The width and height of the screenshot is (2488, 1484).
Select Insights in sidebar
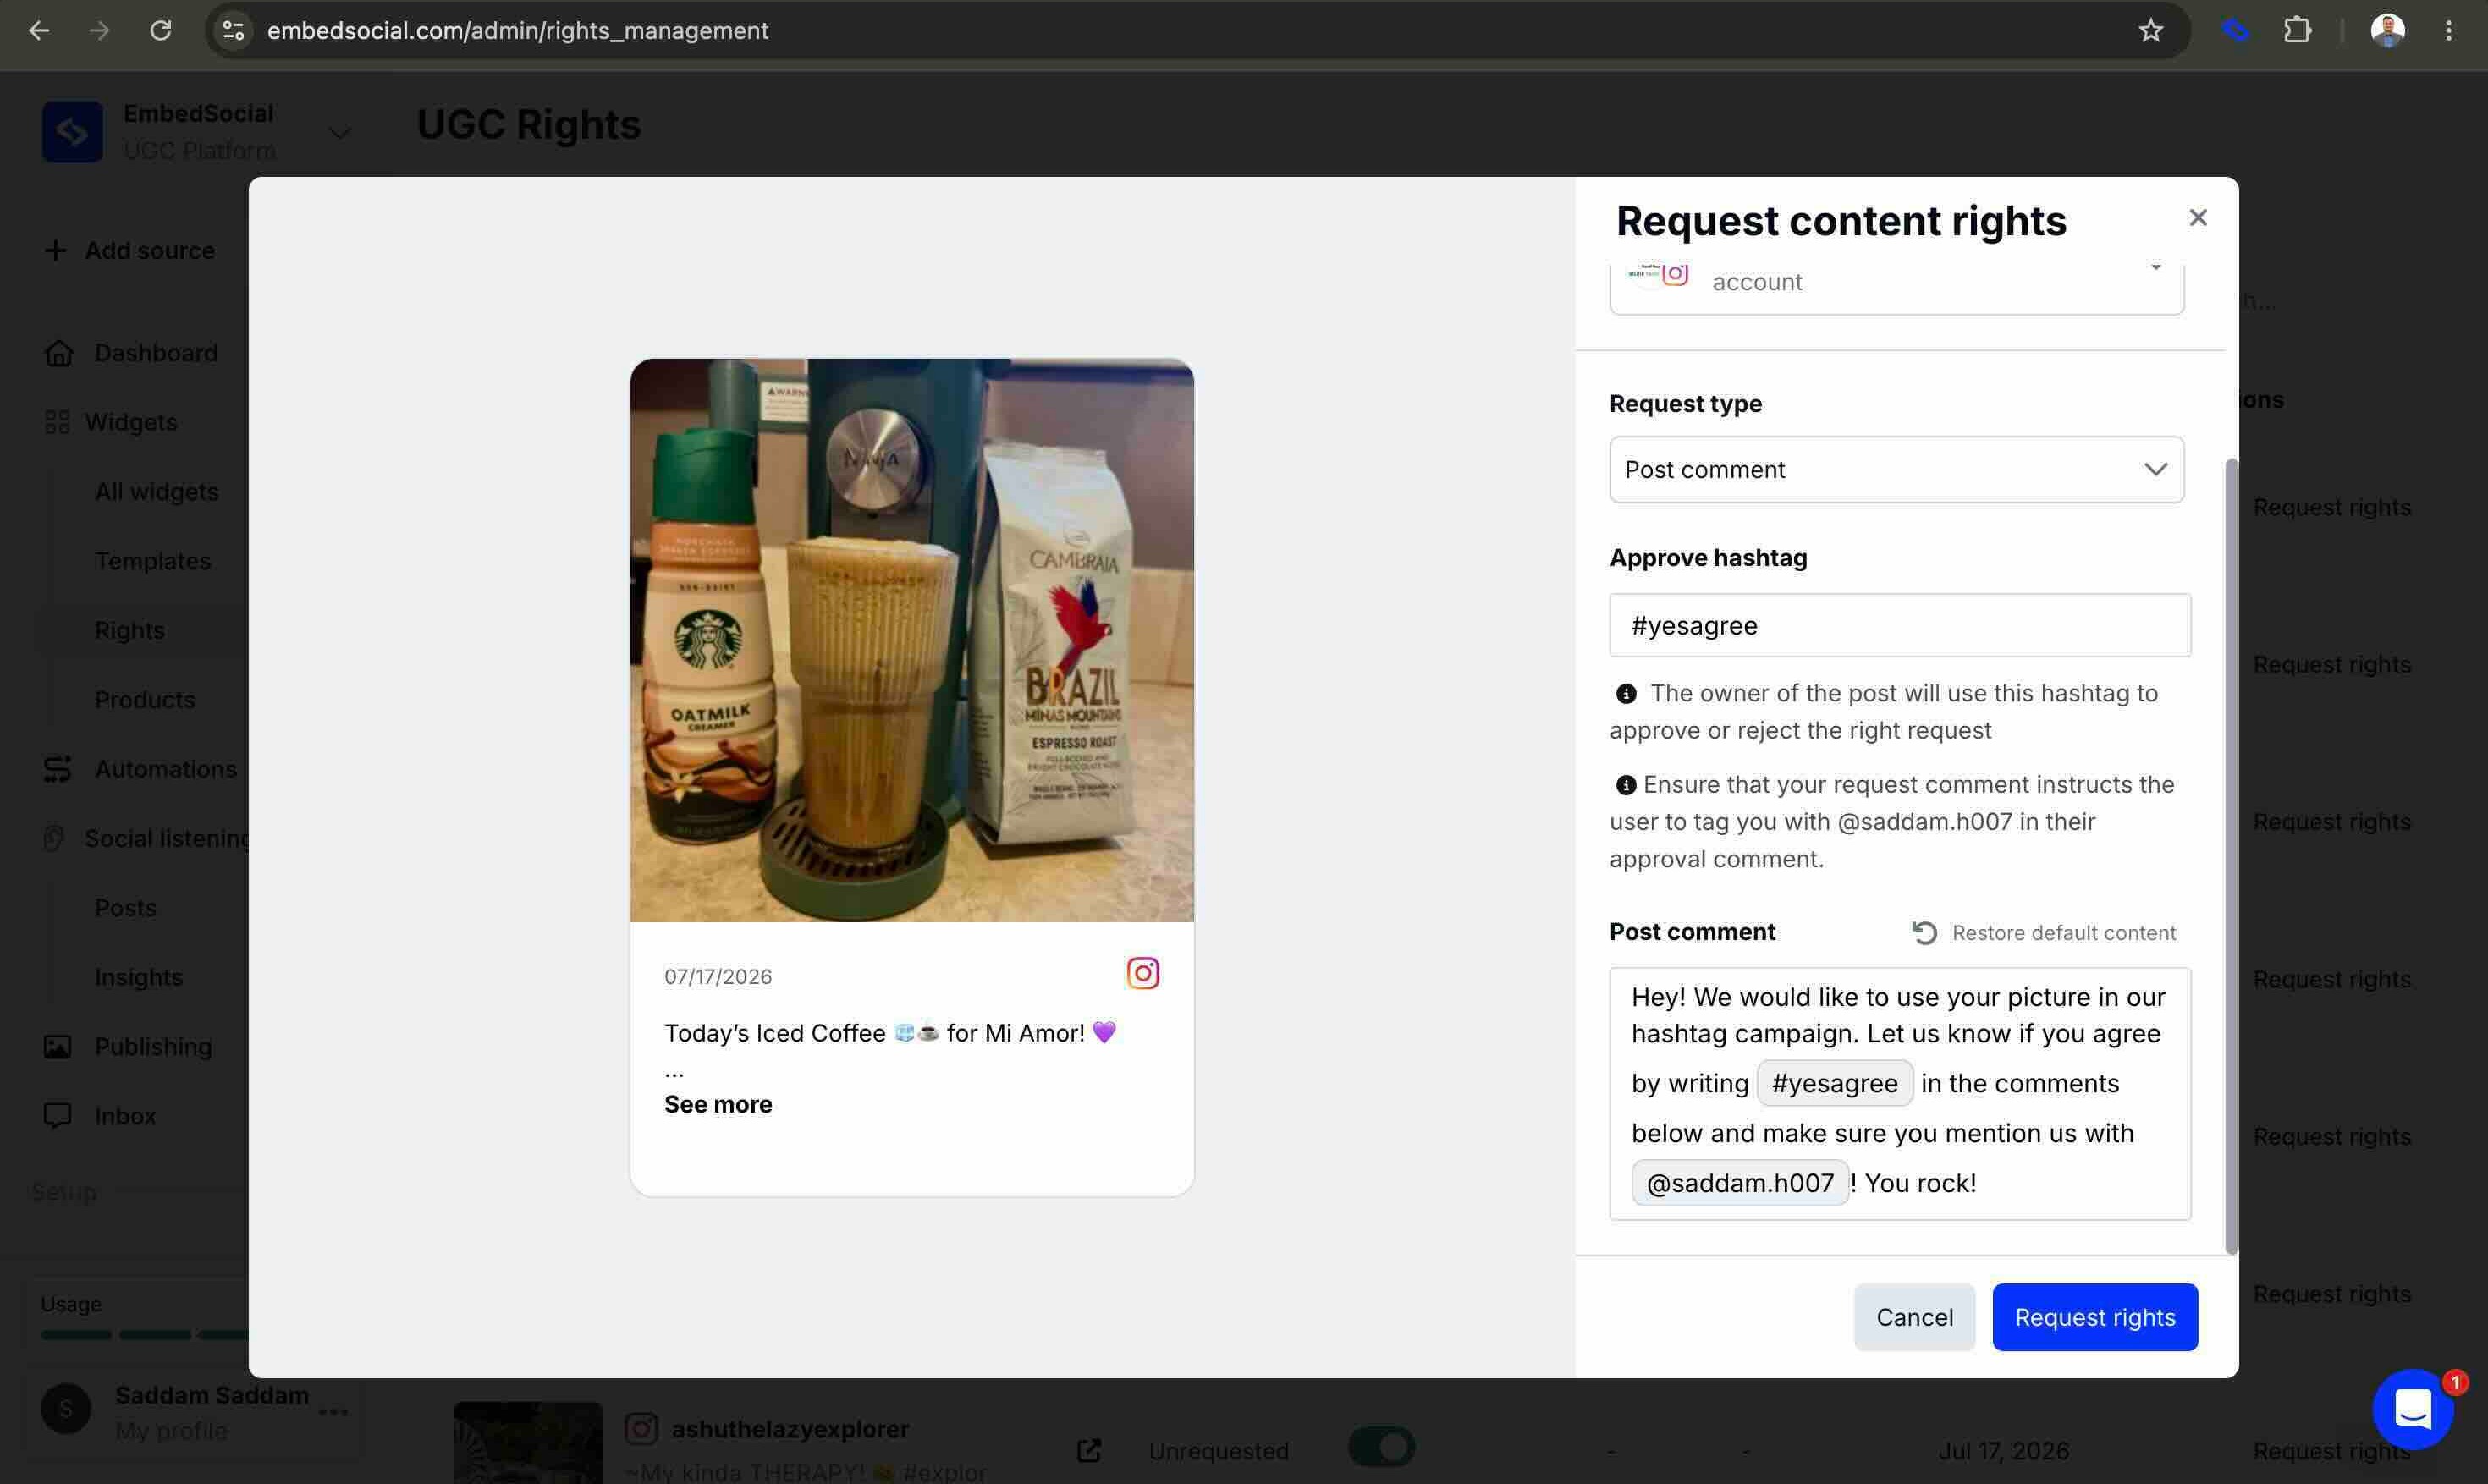pyautogui.click(x=138, y=977)
